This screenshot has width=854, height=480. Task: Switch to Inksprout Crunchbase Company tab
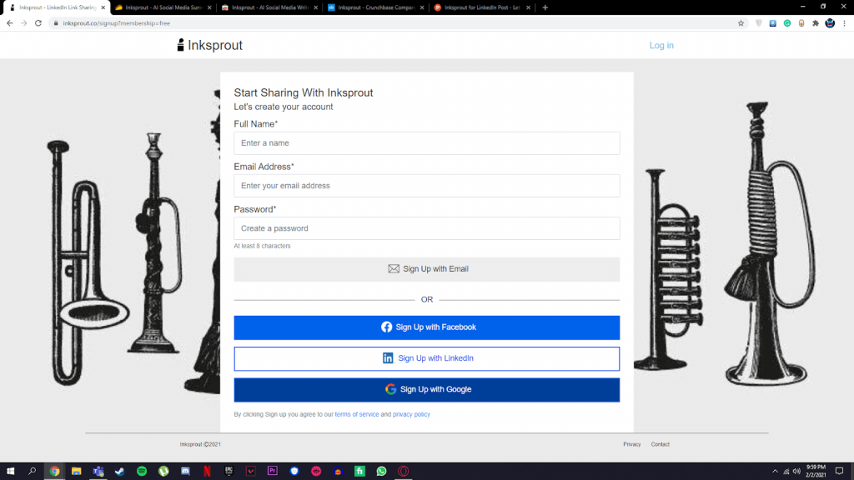tap(374, 7)
